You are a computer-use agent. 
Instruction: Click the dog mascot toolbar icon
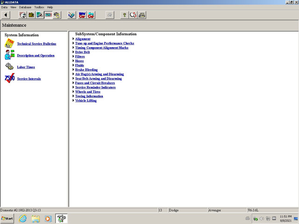(x=23, y=15)
